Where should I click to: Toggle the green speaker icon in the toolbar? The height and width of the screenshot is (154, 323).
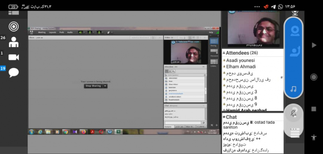click(80, 32)
